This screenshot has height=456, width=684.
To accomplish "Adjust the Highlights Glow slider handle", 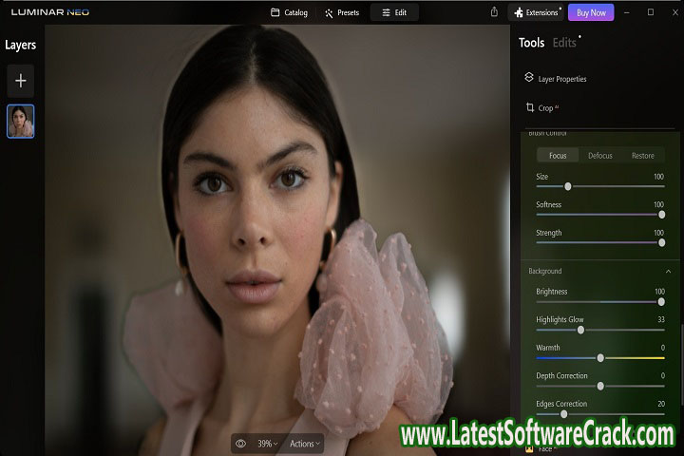I will click(x=580, y=331).
